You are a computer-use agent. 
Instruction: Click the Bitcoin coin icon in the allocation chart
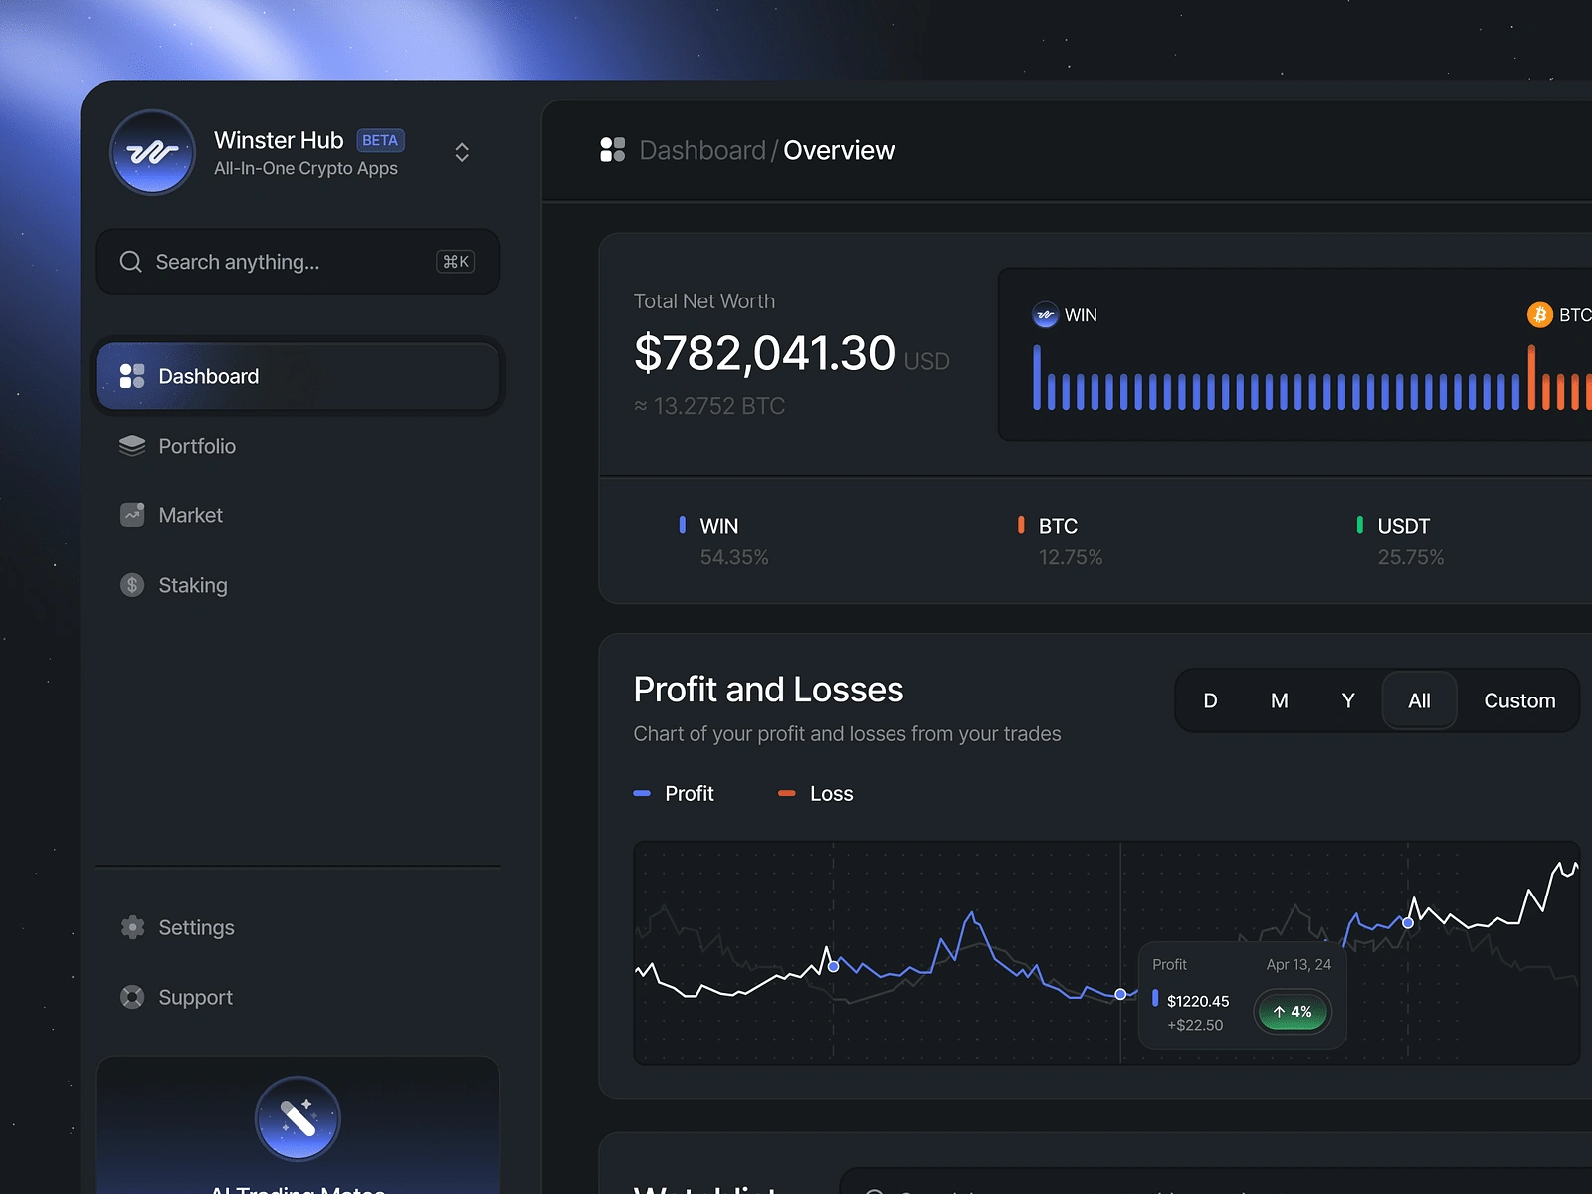point(1540,315)
